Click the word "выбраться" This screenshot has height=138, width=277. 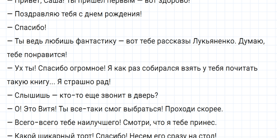point(143,109)
